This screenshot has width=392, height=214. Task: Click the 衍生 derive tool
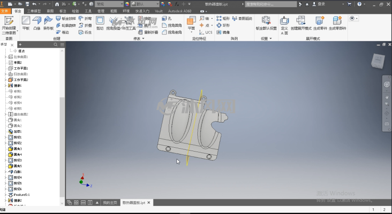tap(85, 32)
